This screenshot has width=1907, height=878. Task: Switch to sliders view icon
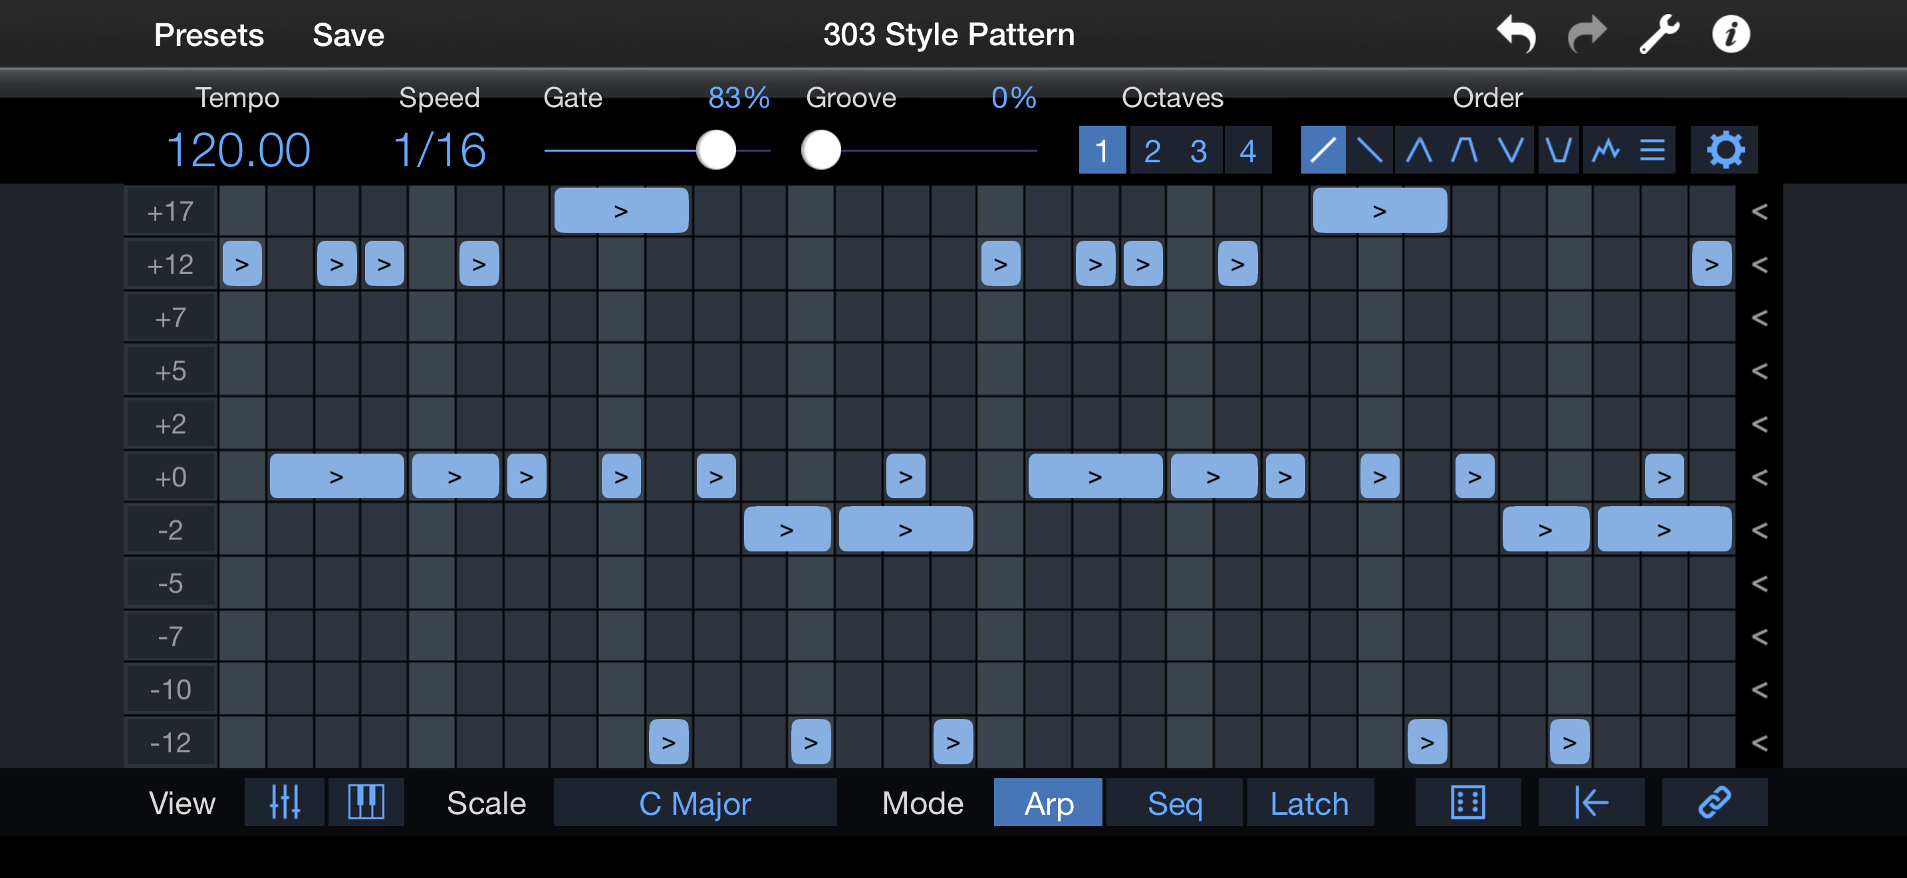click(285, 802)
